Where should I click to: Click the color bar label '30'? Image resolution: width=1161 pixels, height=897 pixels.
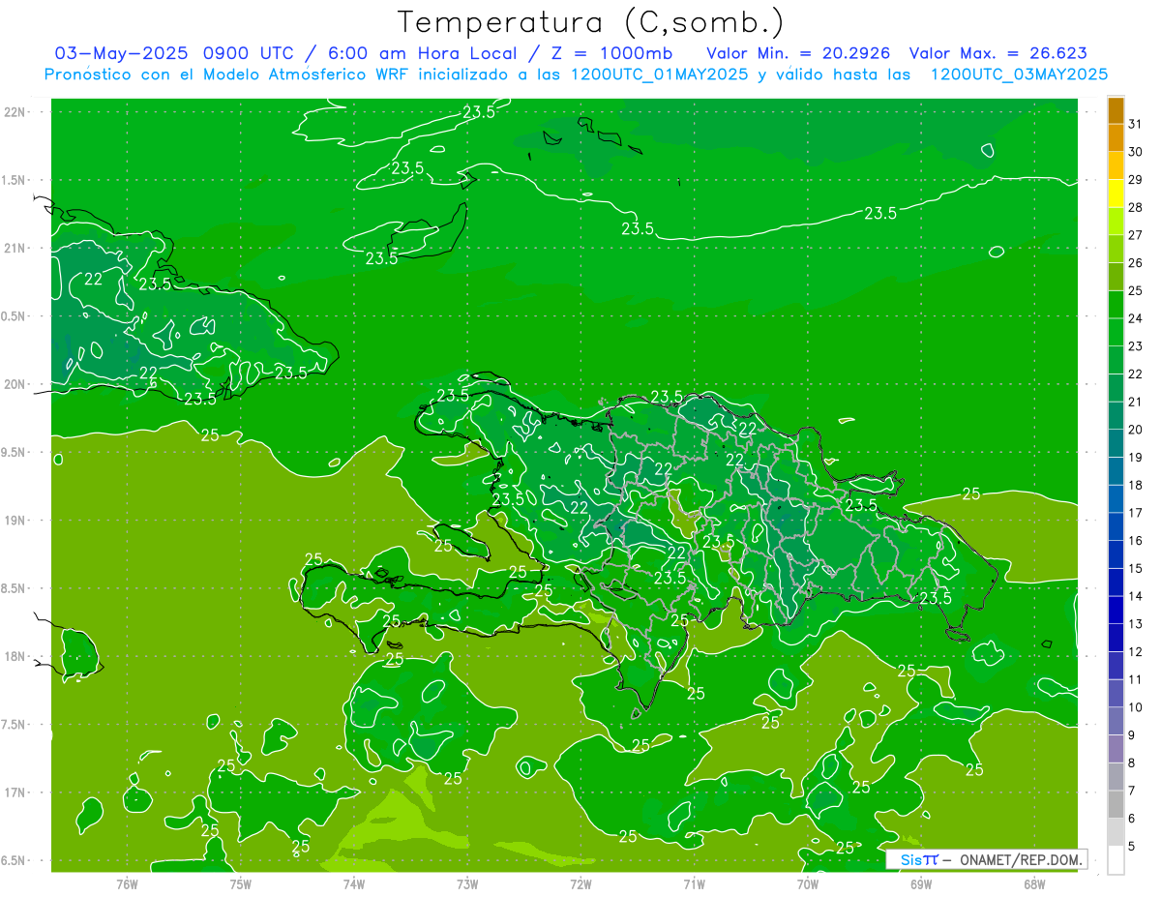point(1136,152)
